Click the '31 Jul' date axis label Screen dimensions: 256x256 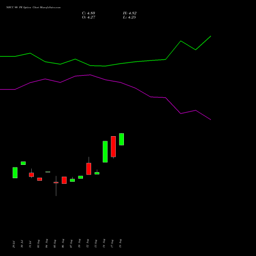pos(30,244)
